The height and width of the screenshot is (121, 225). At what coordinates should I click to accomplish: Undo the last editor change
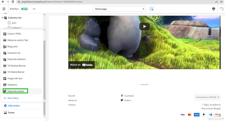click(222, 9)
